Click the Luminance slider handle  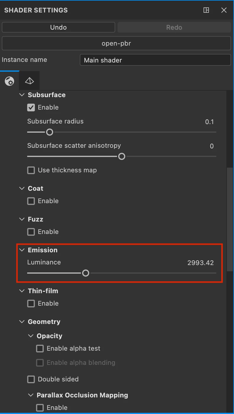click(x=86, y=273)
